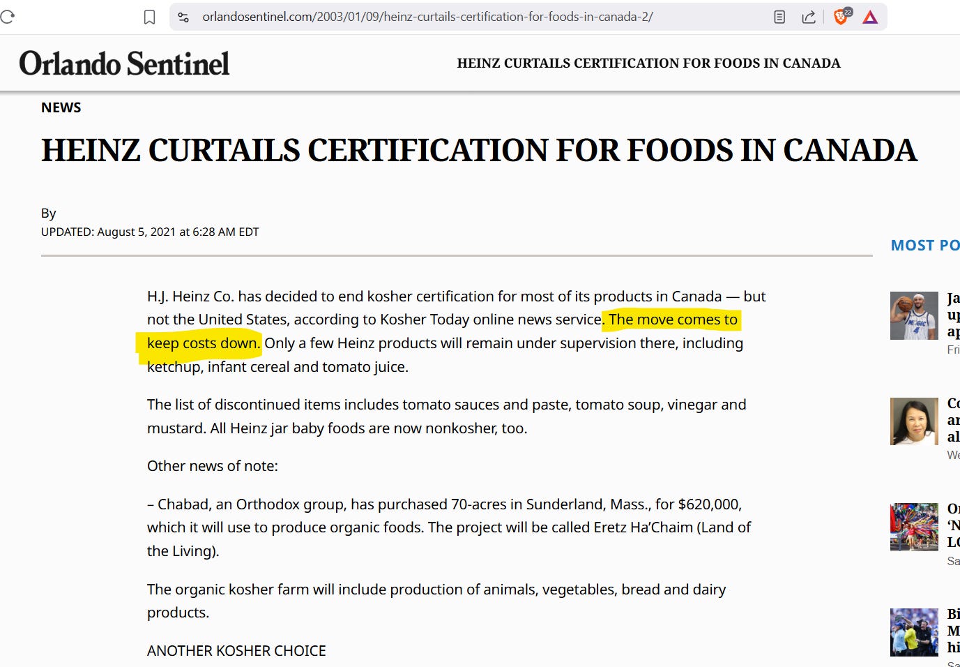960x667 pixels.
Task: Click the 'Other news of note:' line
Action: pos(212,466)
